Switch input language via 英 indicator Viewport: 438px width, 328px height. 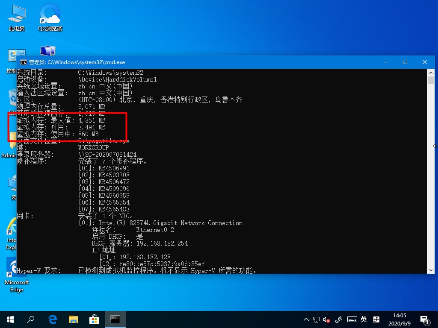pyautogui.click(x=364, y=319)
